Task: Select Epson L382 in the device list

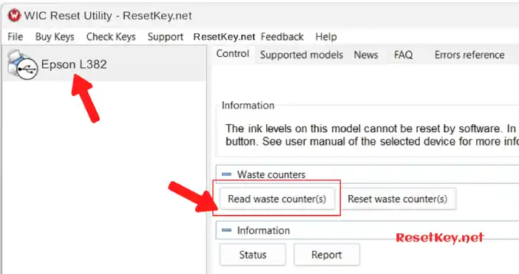Action: [104, 64]
